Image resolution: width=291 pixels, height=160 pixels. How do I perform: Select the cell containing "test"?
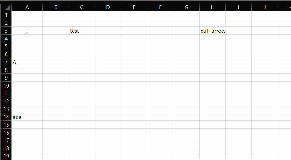tap(82, 31)
